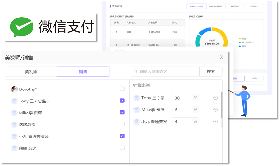Click Tony 王（总监） avatar in staff list
The image size is (280, 166).
click(14, 101)
